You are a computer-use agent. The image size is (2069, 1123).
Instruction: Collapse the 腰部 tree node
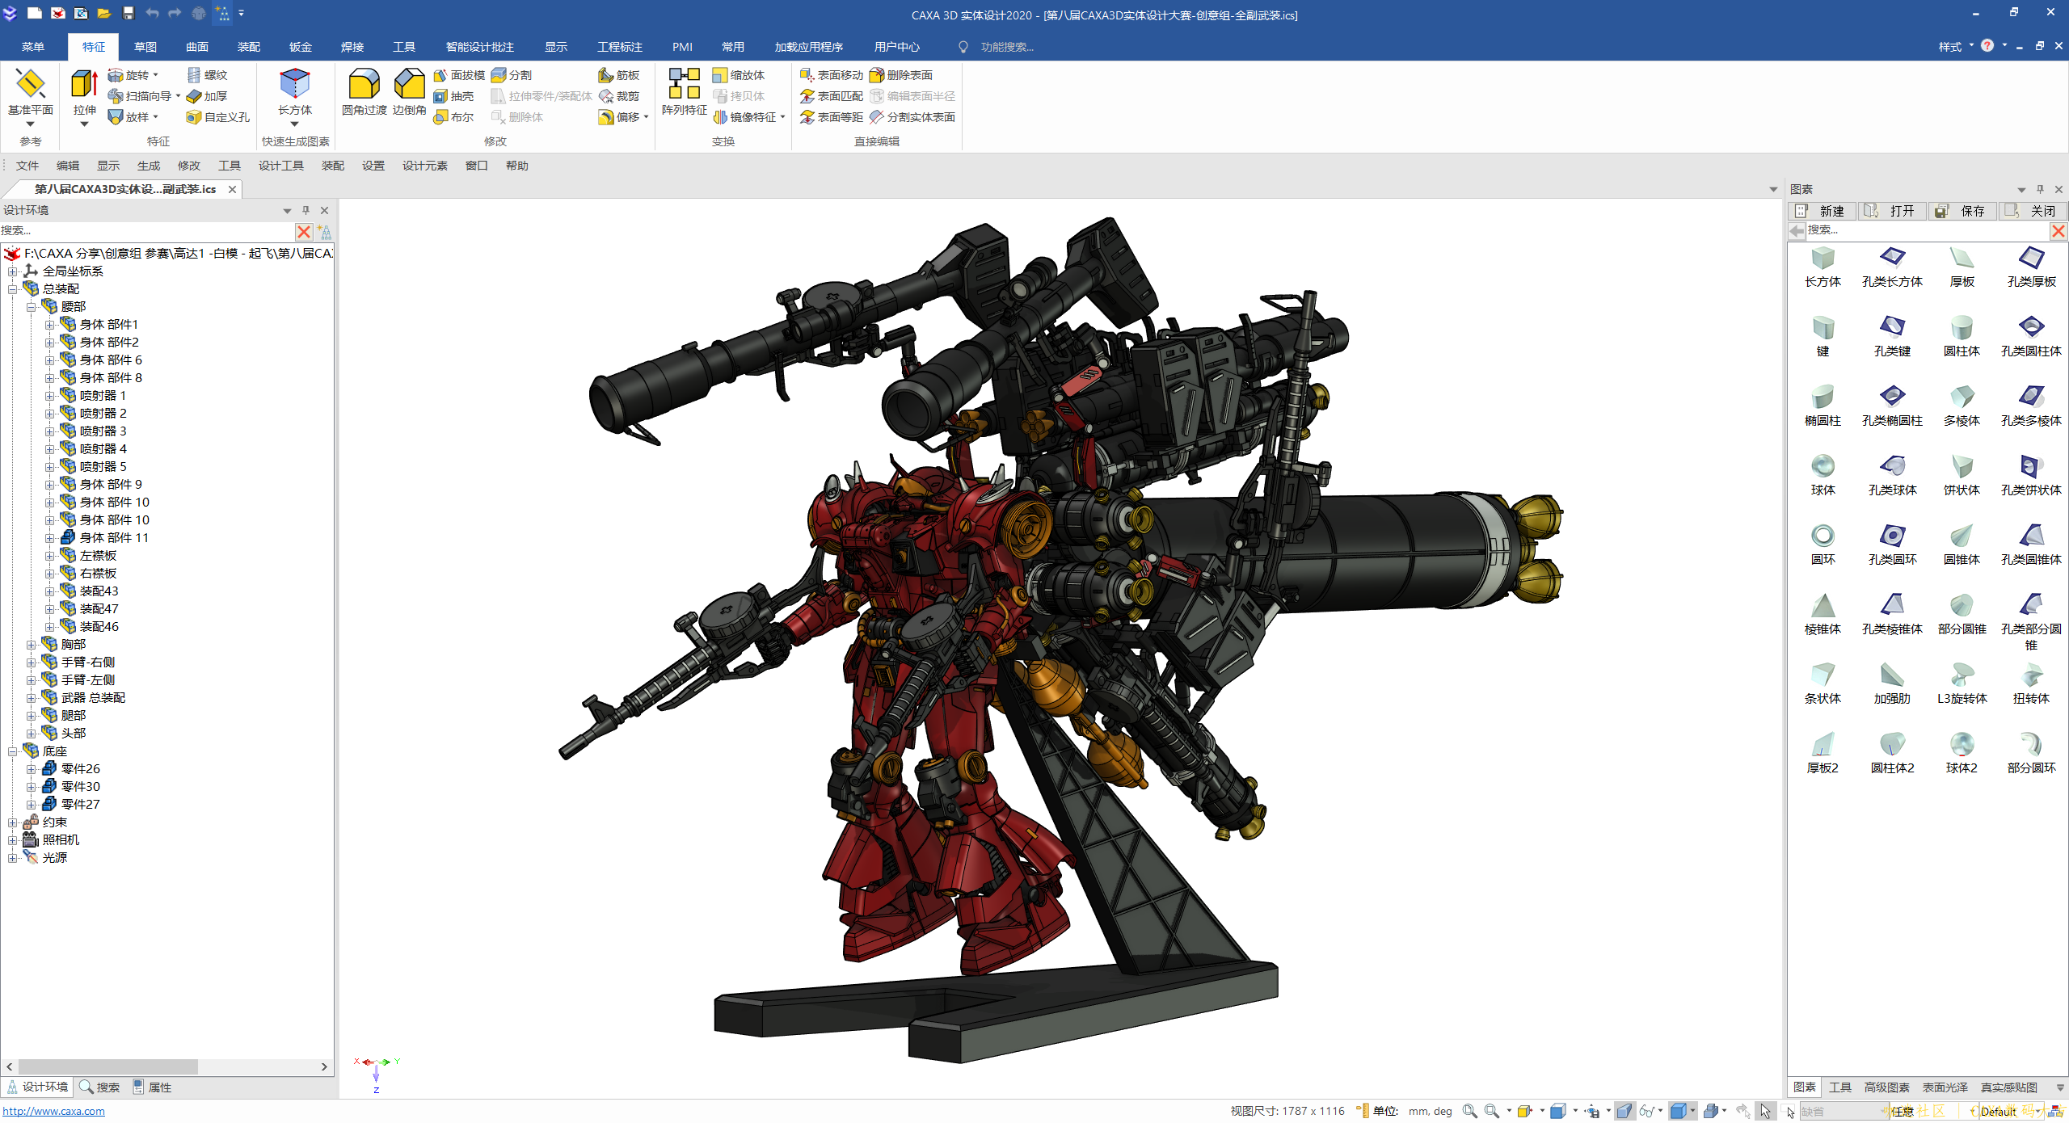point(32,307)
